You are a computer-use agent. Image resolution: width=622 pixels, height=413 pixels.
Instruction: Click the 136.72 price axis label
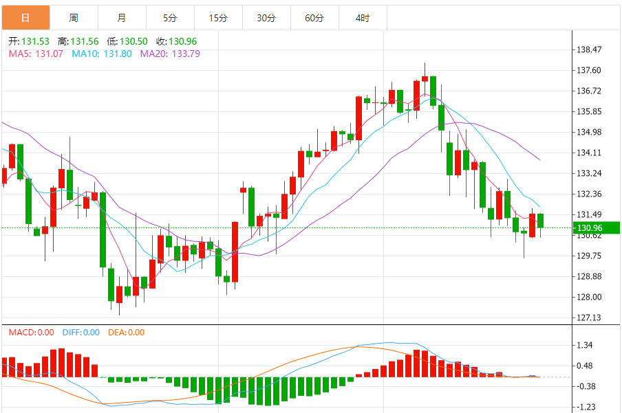pos(589,91)
